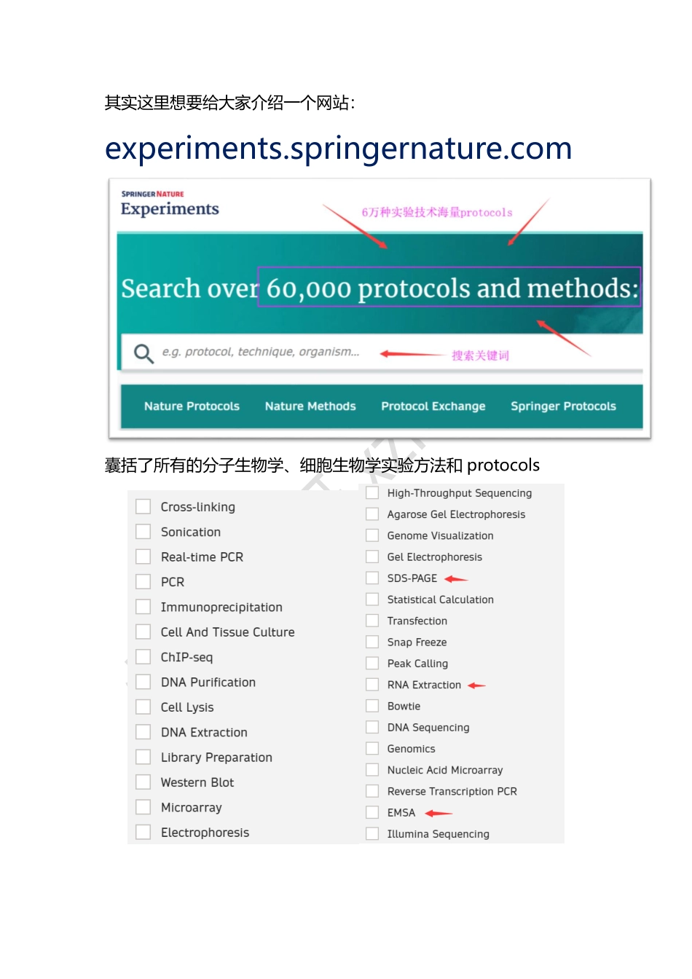Enable the High-Throughput Sequencing checkbox
The image size is (692, 979).
coord(372,492)
